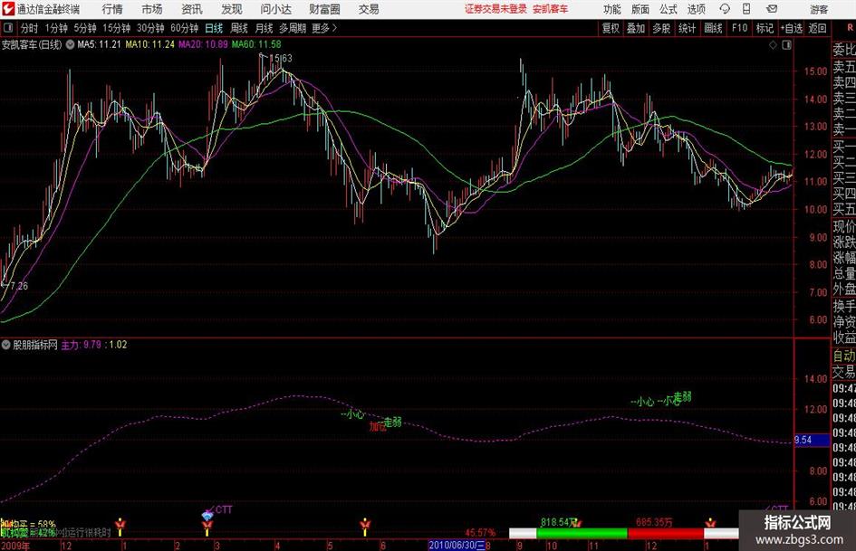Click the 15.63 high price label
Image resolution: width=856 pixels, height=551 pixels.
click(x=280, y=58)
